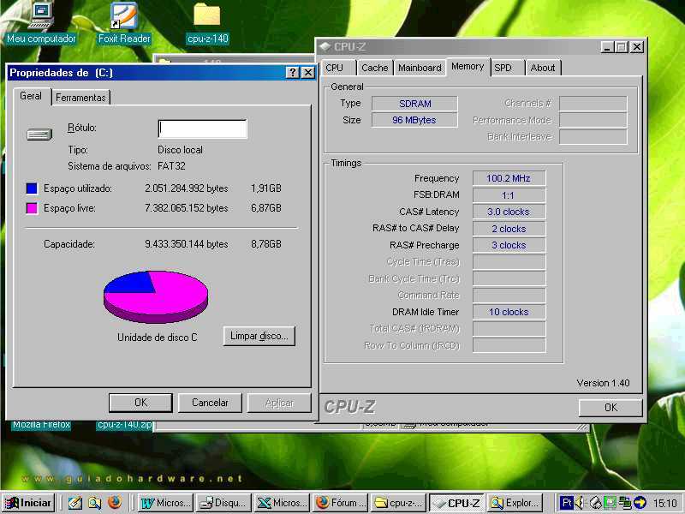Click the CPU-Z taskbar button
Image resolution: width=685 pixels, height=514 pixels.
click(x=457, y=503)
